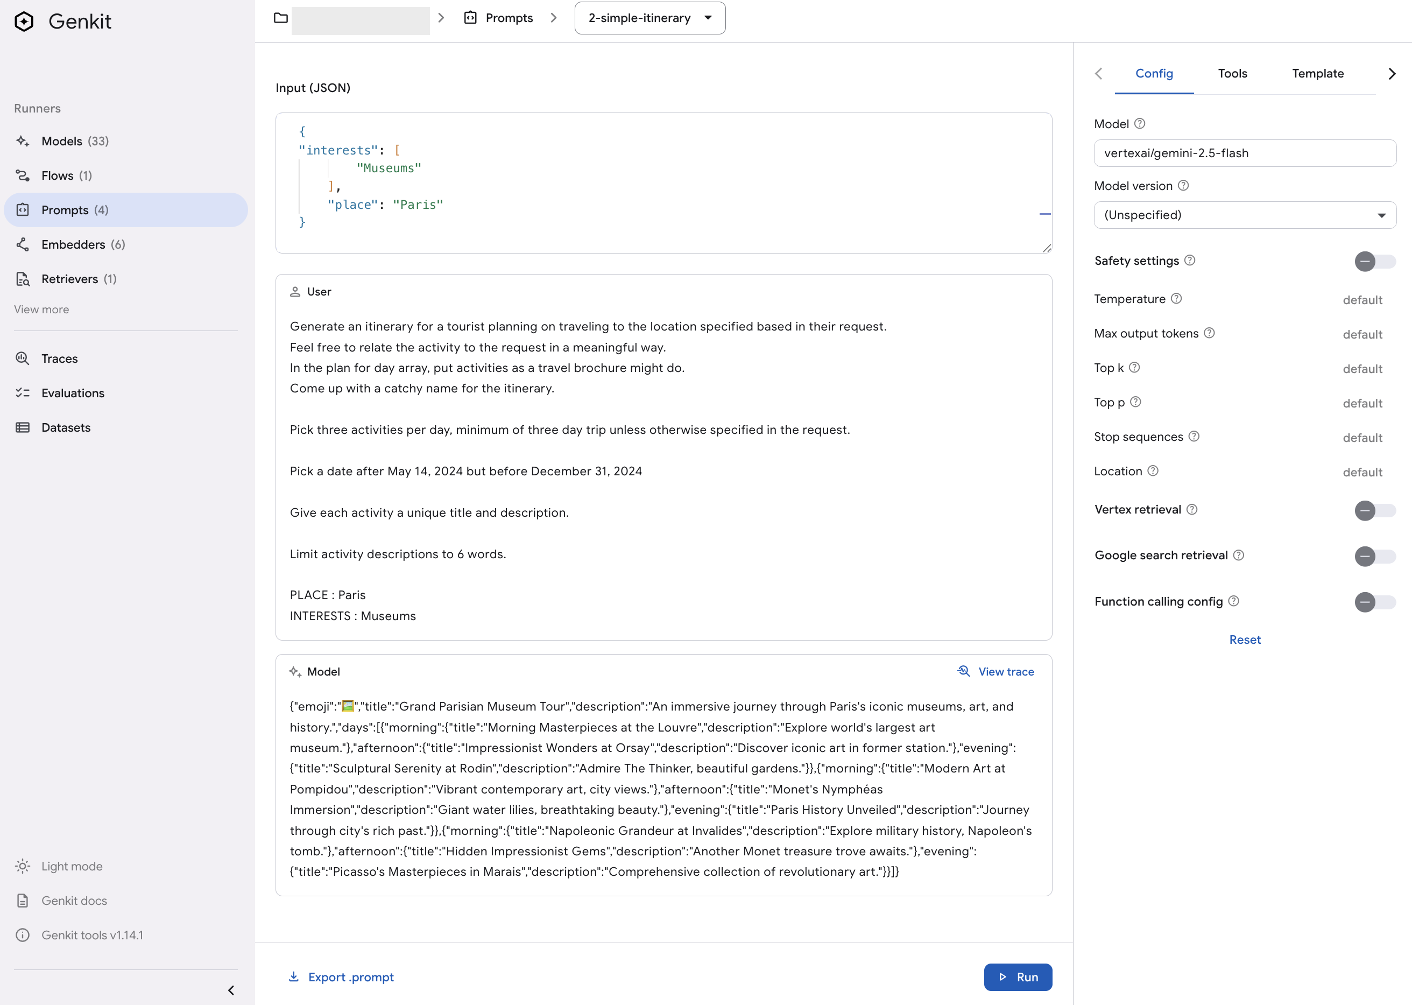Click the chevron to reveal more config tabs
Screen dimensions: 1412x1005
[1392, 73]
